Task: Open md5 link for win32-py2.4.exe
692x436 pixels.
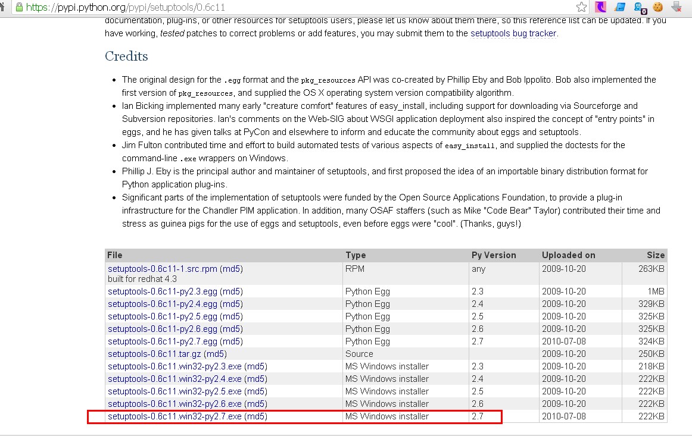Action: coord(256,379)
